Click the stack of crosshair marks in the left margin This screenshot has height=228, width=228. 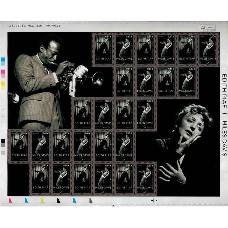tap(3, 114)
